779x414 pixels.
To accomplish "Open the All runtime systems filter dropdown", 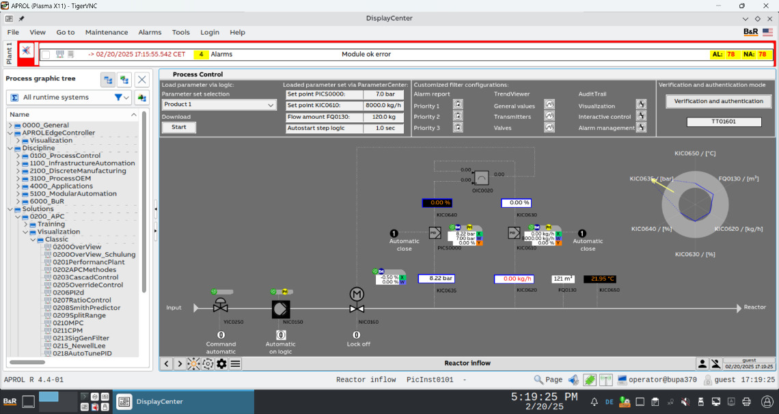I will (x=123, y=98).
